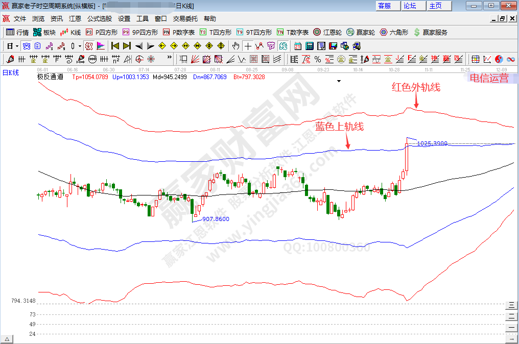Toggle the highlighted 极反 channel indicator button
This screenshot has width=519, height=344.
pyautogui.click(x=89, y=46)
